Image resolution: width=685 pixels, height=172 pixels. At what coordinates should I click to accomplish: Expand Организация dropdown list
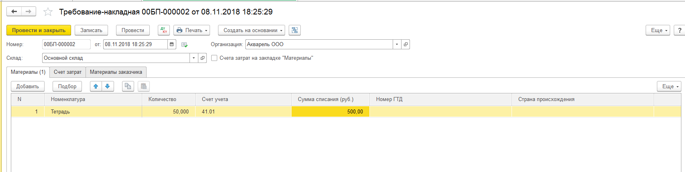pyautogui.click(x=397, y=45)
